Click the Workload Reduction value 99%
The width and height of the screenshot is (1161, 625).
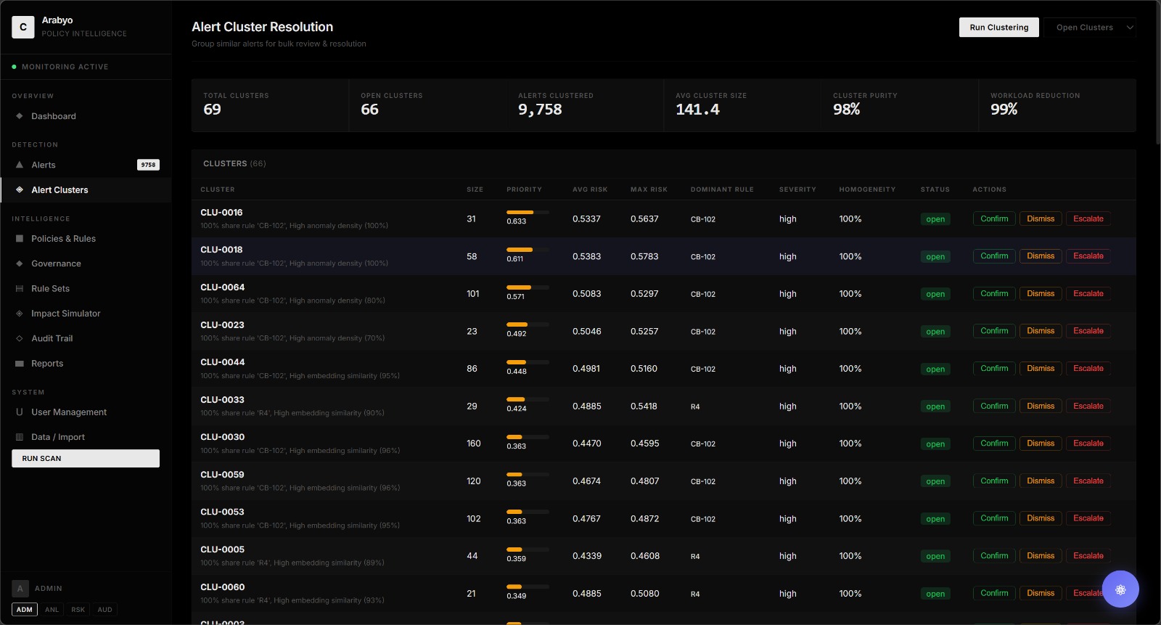1004,110
